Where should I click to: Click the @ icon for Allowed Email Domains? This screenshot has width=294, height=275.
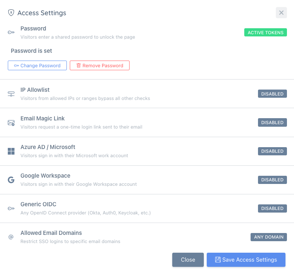click(11, 237)
